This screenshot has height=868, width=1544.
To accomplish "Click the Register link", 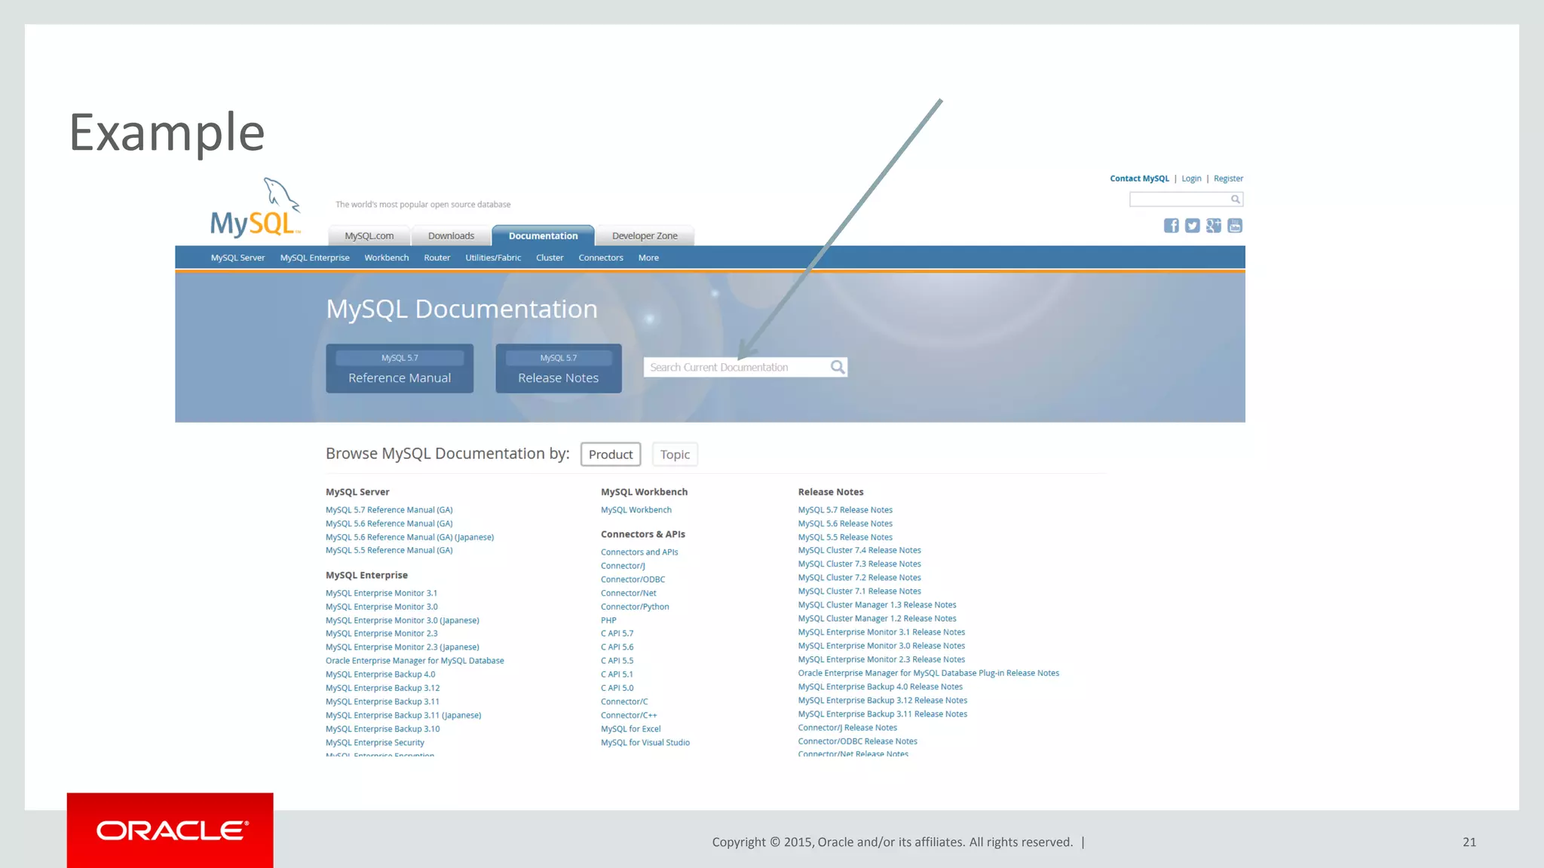I will coord(1228,179).
